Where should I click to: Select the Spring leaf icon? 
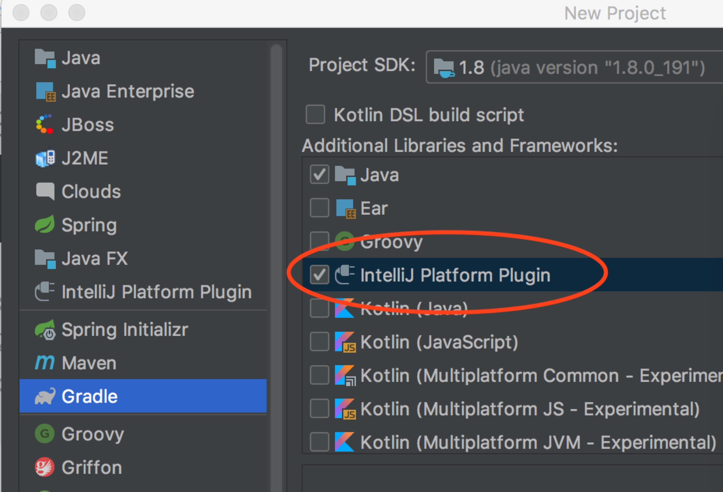click(45, 225)
